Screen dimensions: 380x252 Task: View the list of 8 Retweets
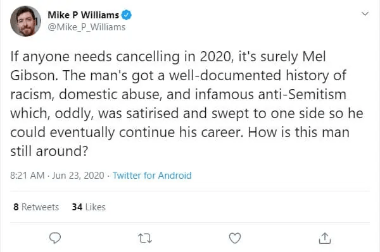pyautogui.click(x=36, y=207)
